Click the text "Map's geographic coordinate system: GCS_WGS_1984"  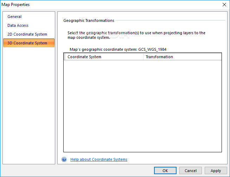point(118,49)
